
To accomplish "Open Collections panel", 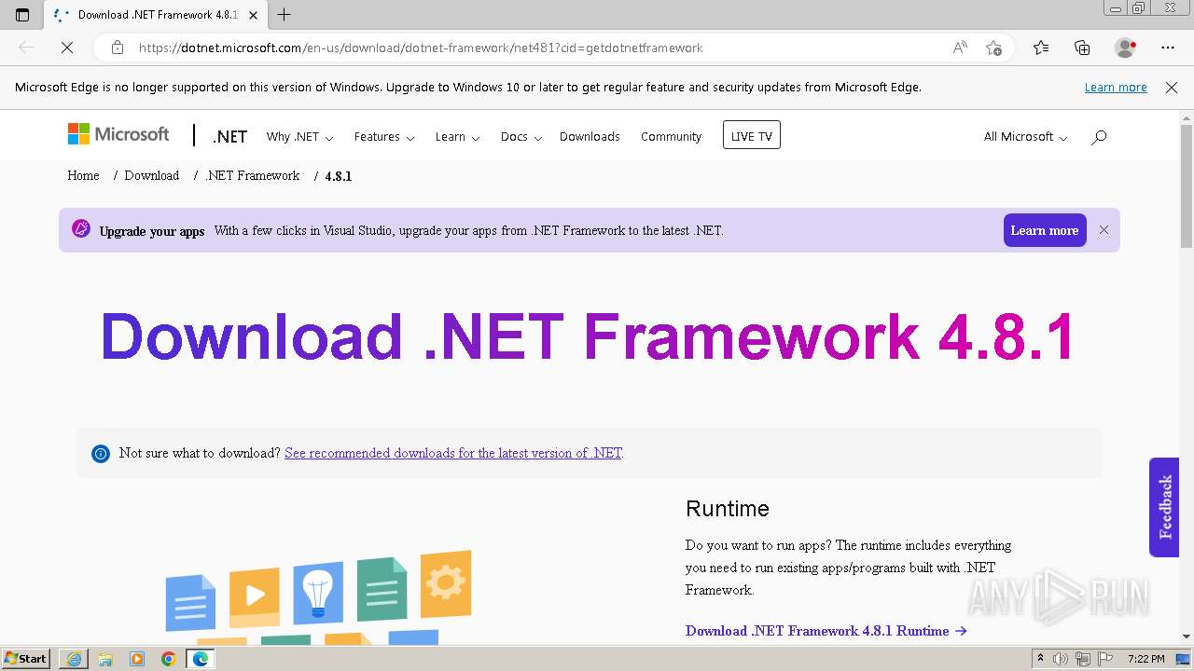I will click(1082, 48).
